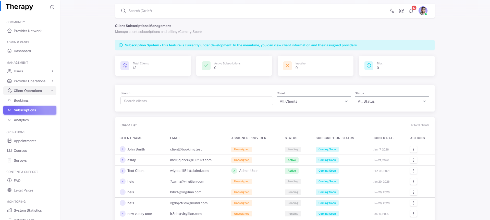
Task: Click the CLIENT NAME column header
Action: click(131, 138)
